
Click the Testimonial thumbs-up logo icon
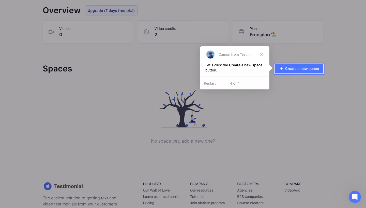[48, 186]
